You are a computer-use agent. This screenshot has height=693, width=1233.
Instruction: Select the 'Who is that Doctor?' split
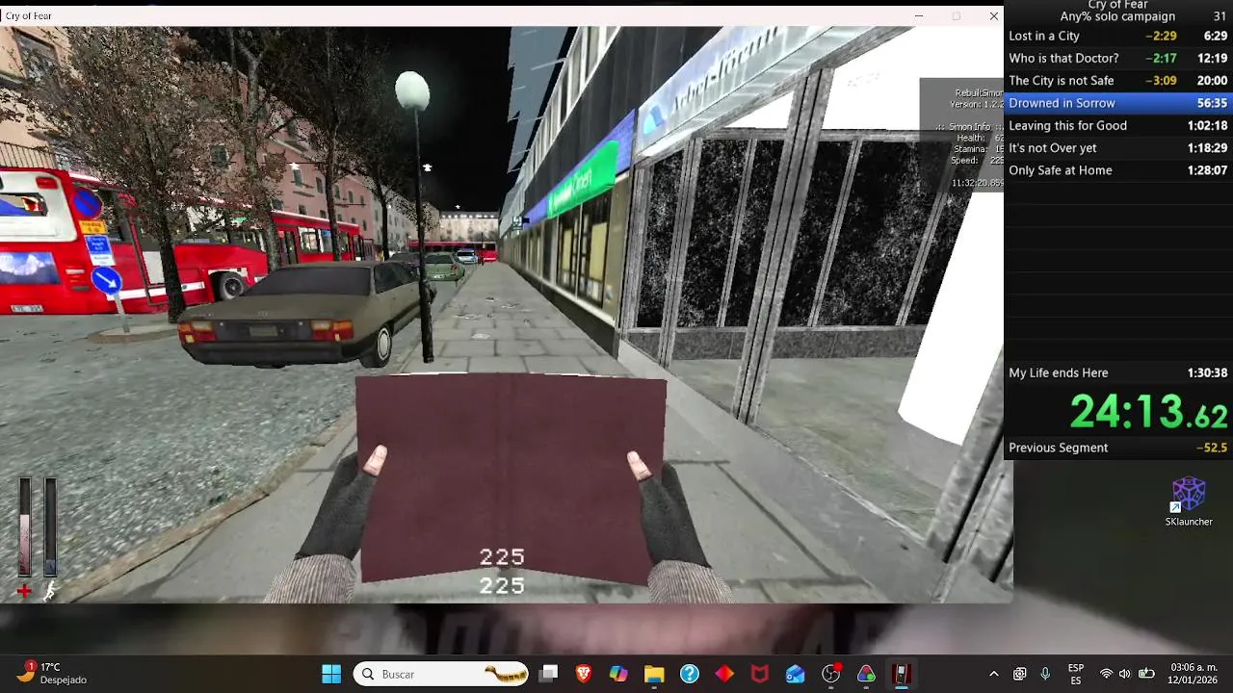pyautogui.click(x=1118, y=58)
